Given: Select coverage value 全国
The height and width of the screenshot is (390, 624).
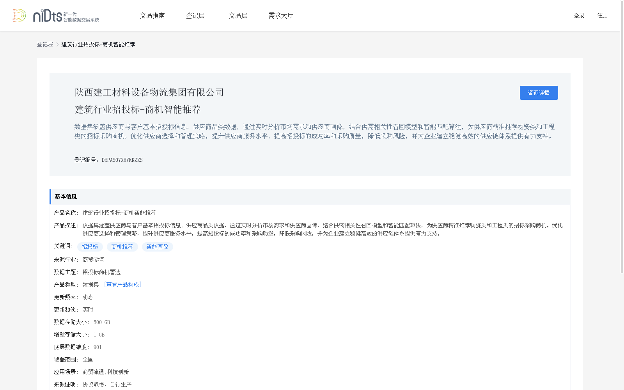Looking at the screenshot, I should pos(88,360).
